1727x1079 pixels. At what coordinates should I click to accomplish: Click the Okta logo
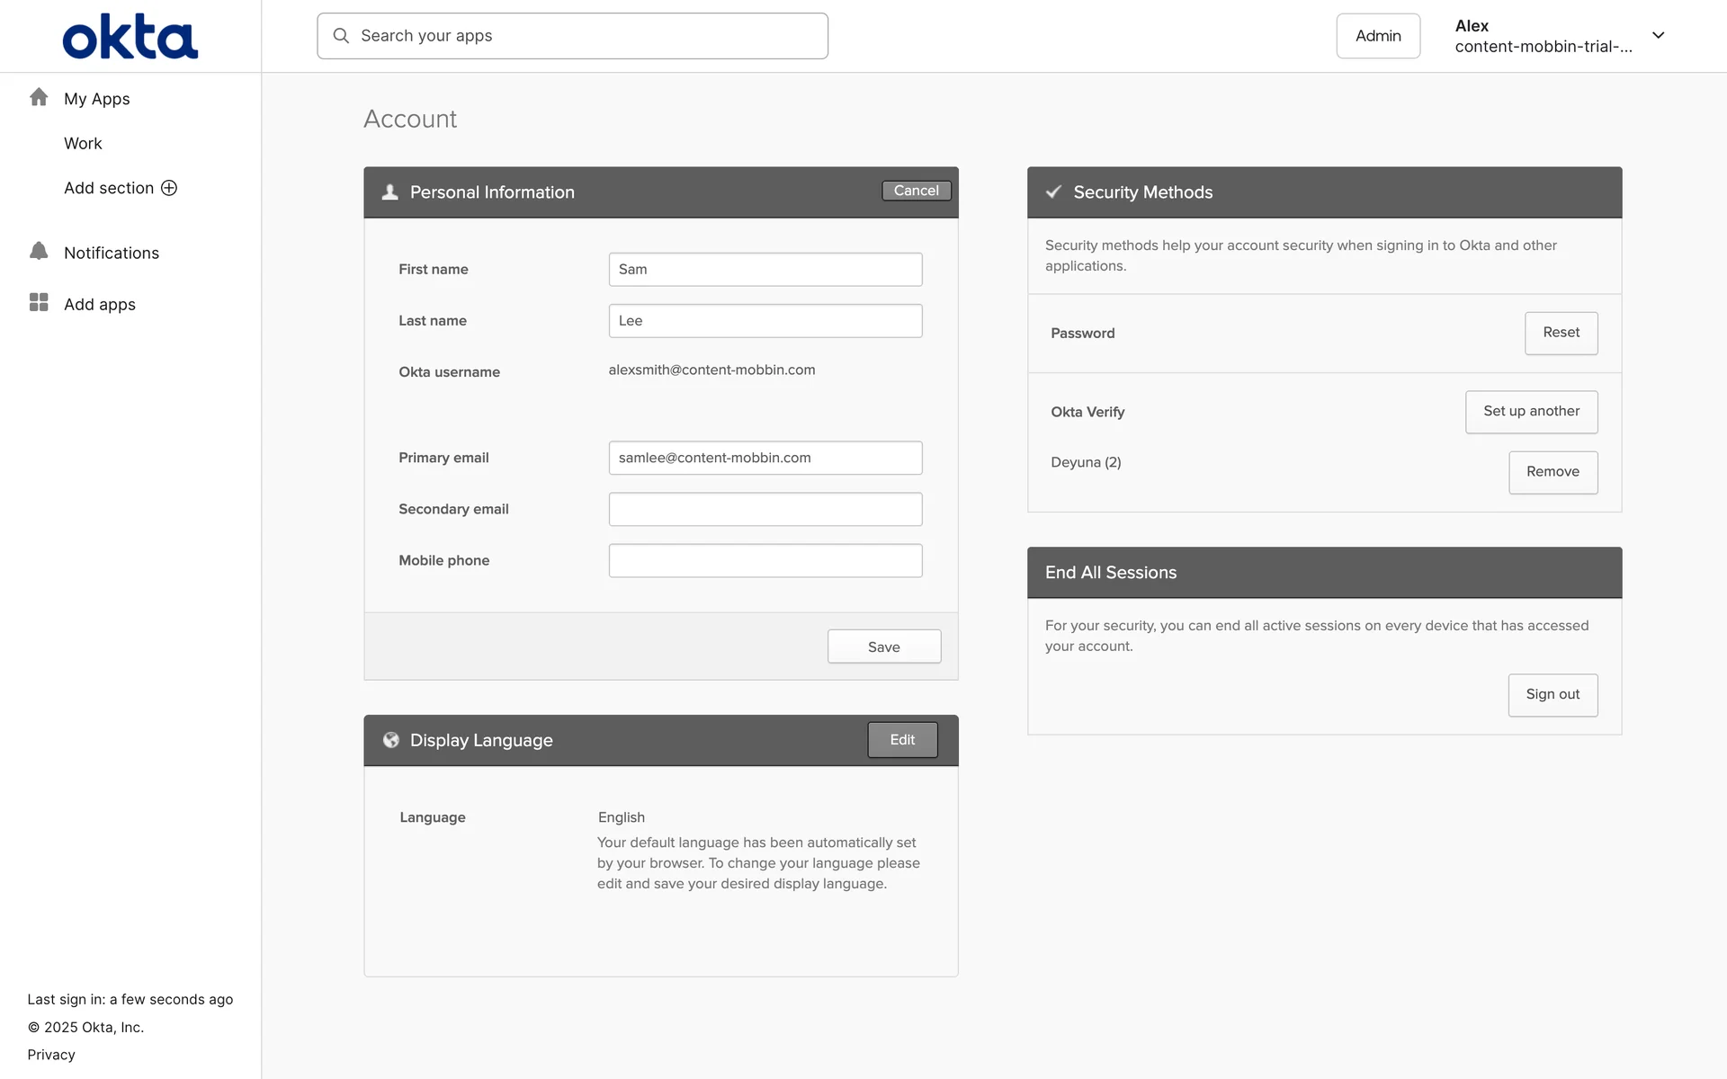130,37
